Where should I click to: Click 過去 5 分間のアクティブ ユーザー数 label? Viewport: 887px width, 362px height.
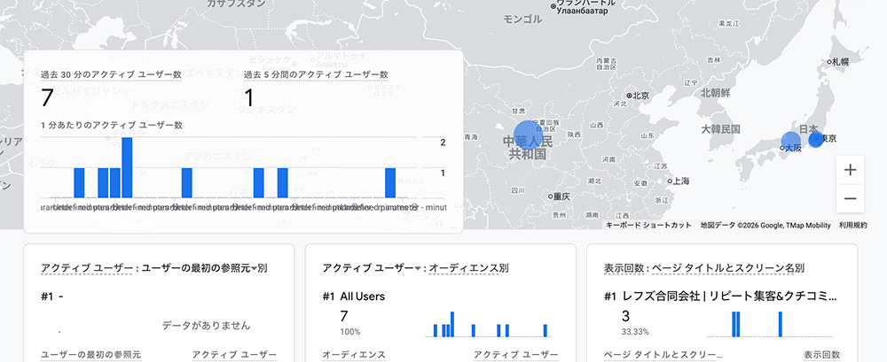pyautogui.click(x=317, y=74)
